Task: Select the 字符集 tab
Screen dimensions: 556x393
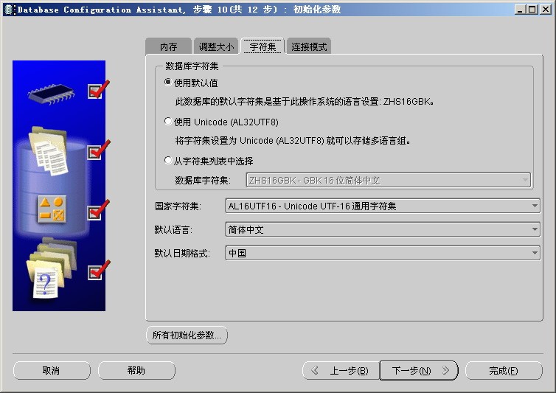Action: pos(263,46)
